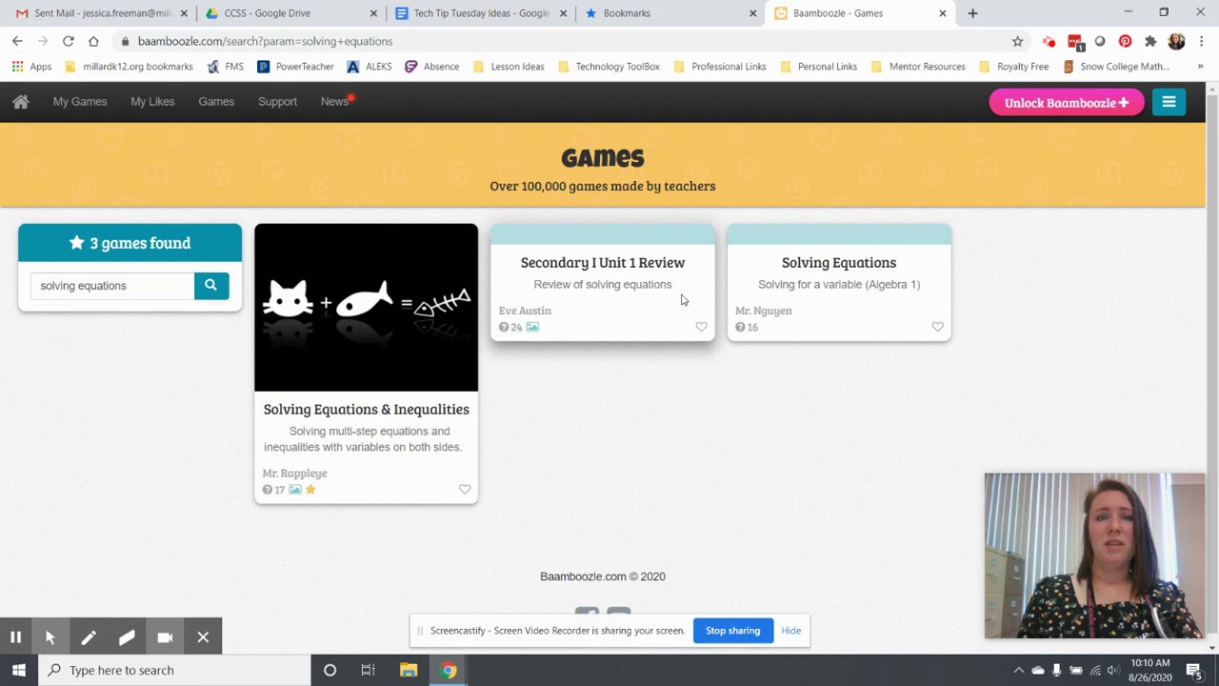The width and height of the screenshot is (1219, 686).
Task: Open the ALEKS bookmark
Action: click(x=370, y=67)
